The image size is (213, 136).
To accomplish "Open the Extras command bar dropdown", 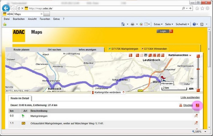I will pyautogui.click(x=158, y=24).
